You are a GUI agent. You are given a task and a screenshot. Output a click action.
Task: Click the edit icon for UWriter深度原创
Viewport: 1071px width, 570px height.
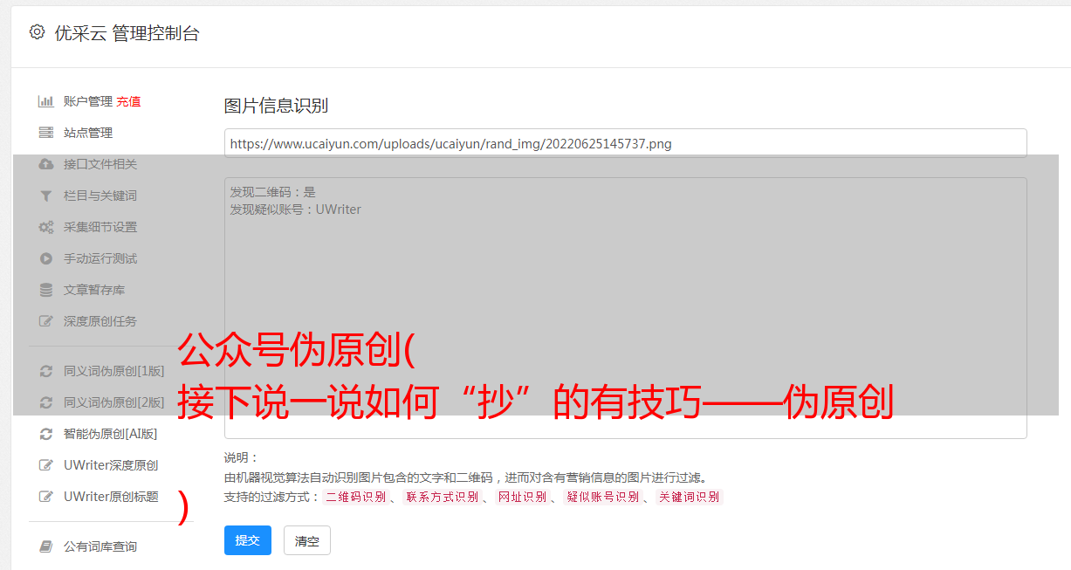click(x=46, y=465)
